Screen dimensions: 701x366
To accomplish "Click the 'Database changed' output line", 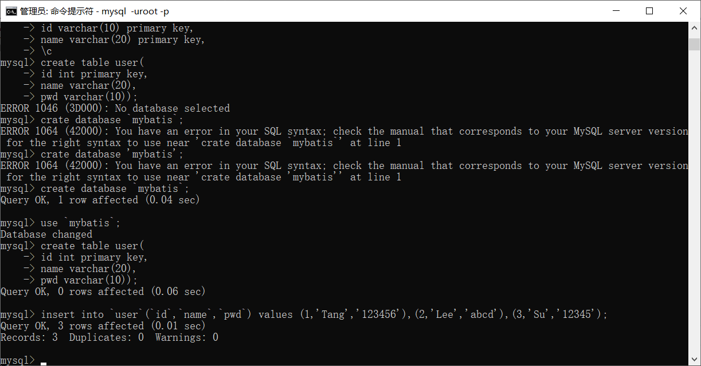I will click(46, 234).
